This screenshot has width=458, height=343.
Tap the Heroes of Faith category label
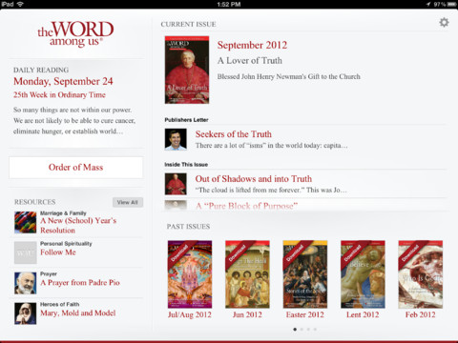click(60, 304)
